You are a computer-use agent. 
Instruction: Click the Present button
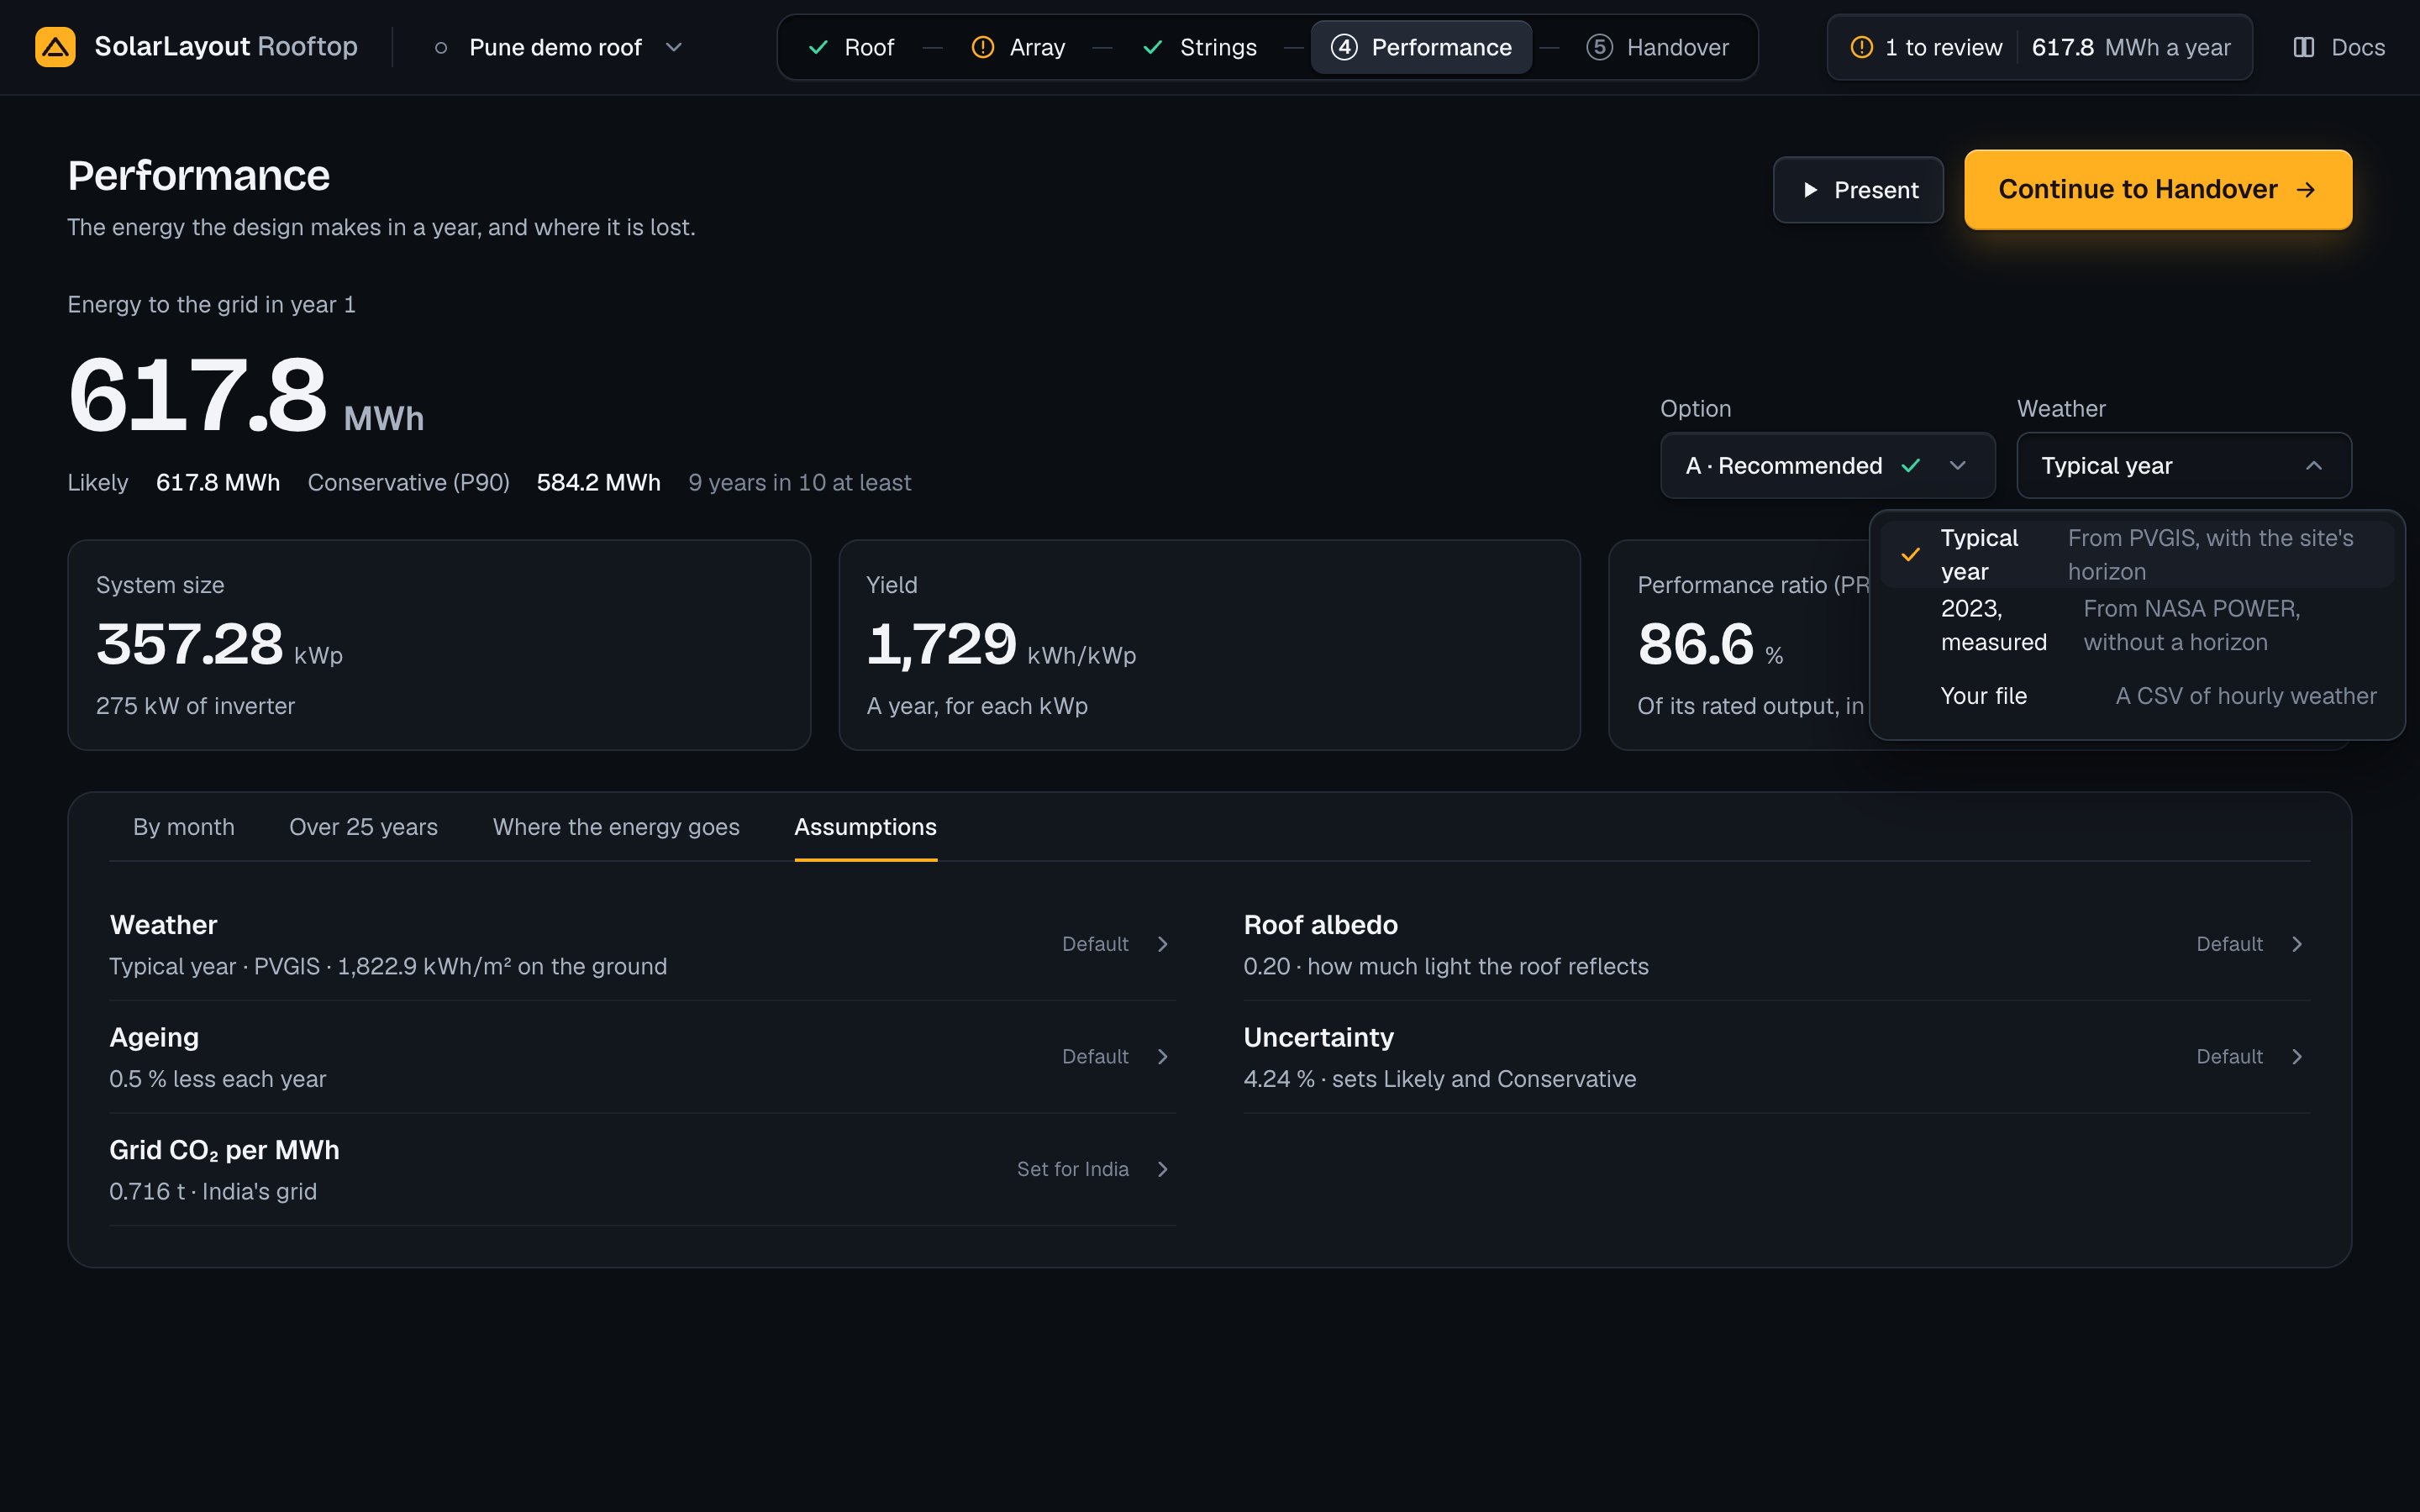pos(1858,190)
